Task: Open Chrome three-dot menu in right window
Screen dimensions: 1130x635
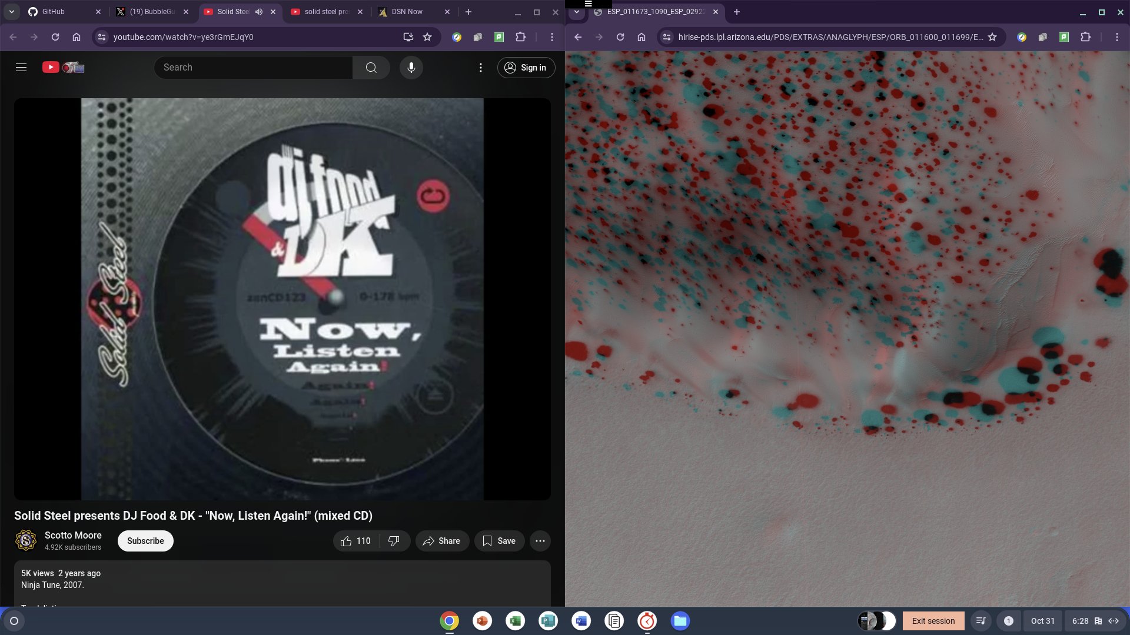Action: tap(1116, 37)
